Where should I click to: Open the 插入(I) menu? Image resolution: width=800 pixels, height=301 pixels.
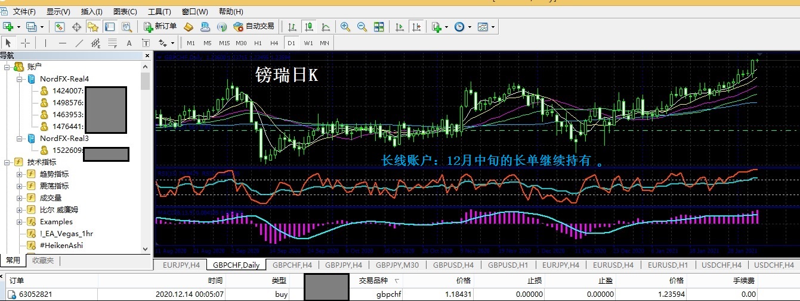coord(91,11)
